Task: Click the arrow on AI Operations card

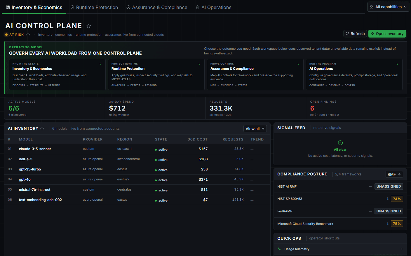Action: click(397, 64)
